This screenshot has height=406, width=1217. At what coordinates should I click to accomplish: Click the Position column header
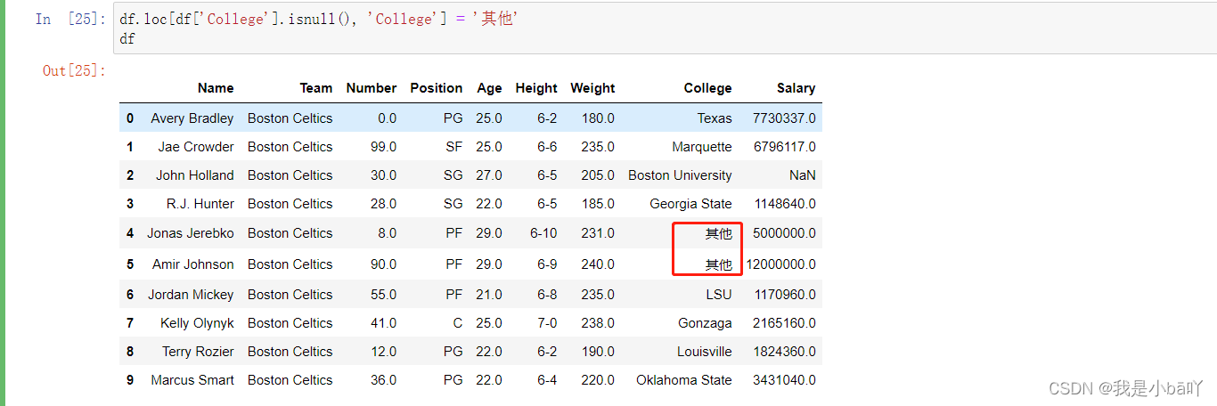[x=437, y=88]
